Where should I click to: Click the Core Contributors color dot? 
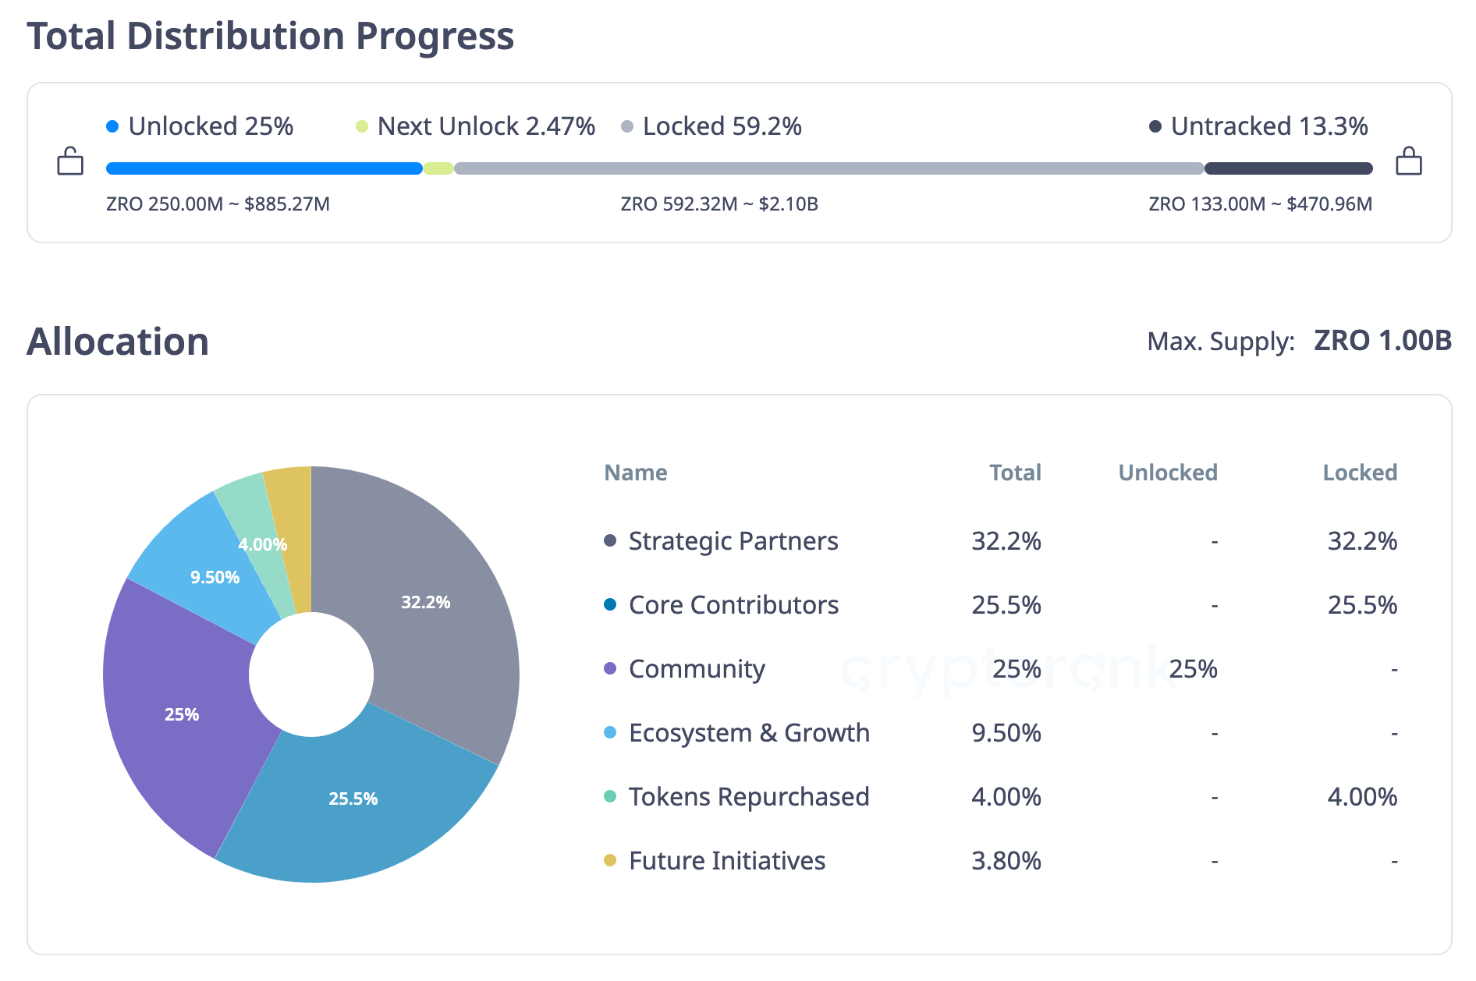(610, 604)
